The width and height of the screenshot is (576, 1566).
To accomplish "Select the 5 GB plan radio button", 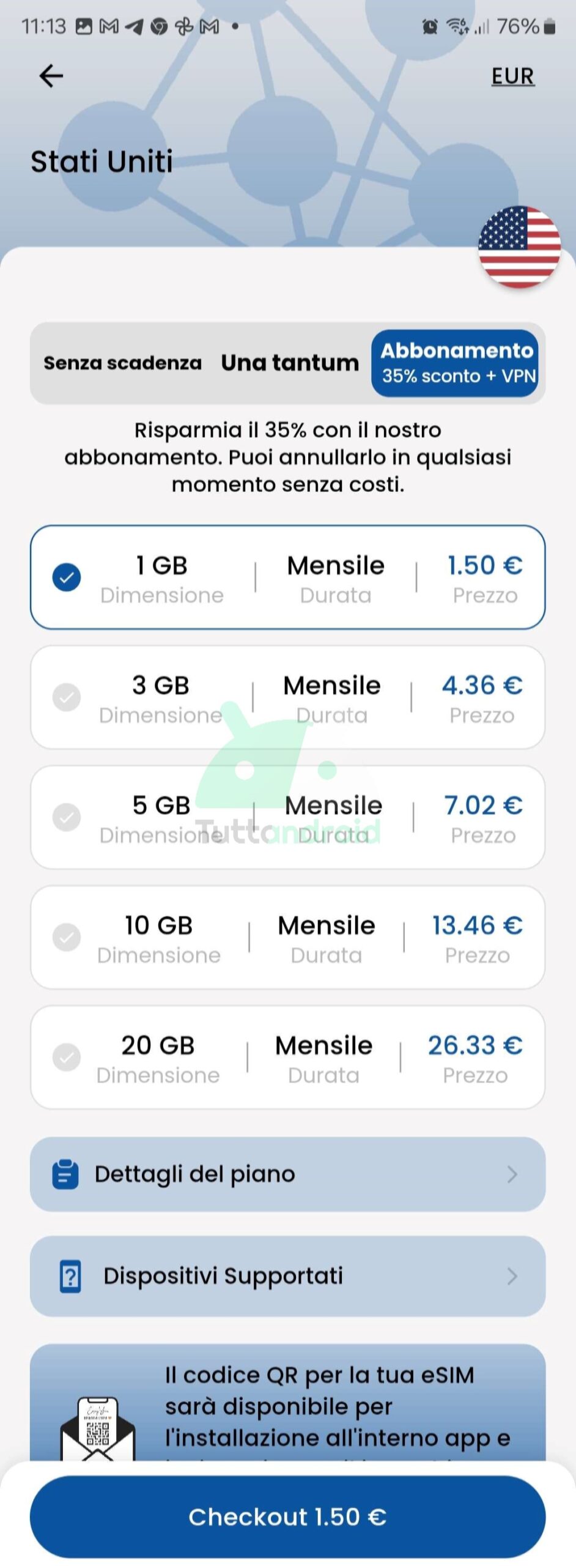I will [x=67, y=817].
